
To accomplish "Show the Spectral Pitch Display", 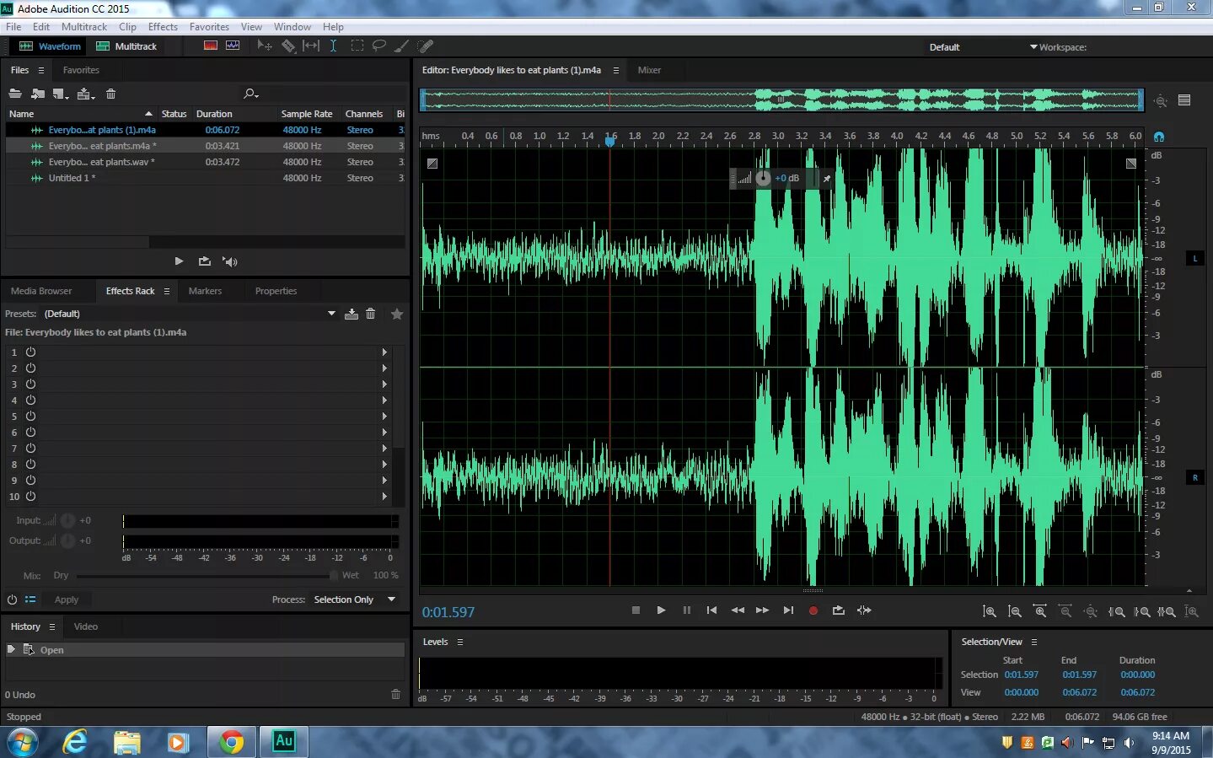I will (233, 46).
